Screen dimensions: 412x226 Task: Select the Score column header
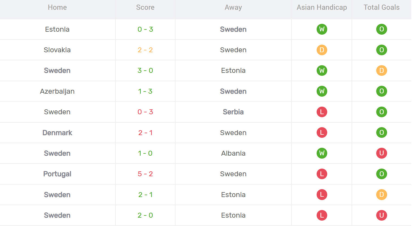tap(145, 7)
